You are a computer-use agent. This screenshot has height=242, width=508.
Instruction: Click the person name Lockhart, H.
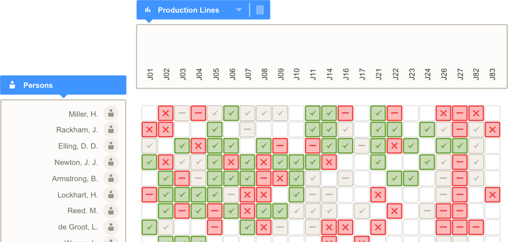click(x=78, y=195)
